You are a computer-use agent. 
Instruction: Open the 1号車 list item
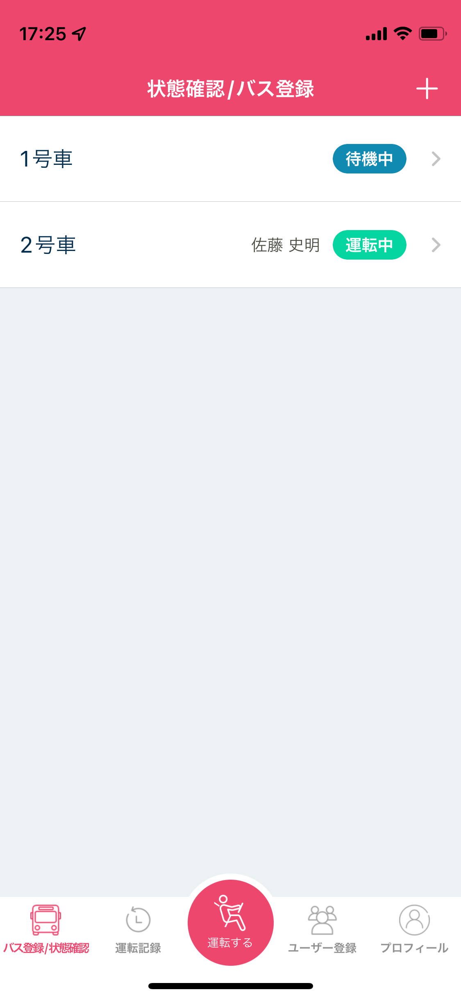coord(230,159)
